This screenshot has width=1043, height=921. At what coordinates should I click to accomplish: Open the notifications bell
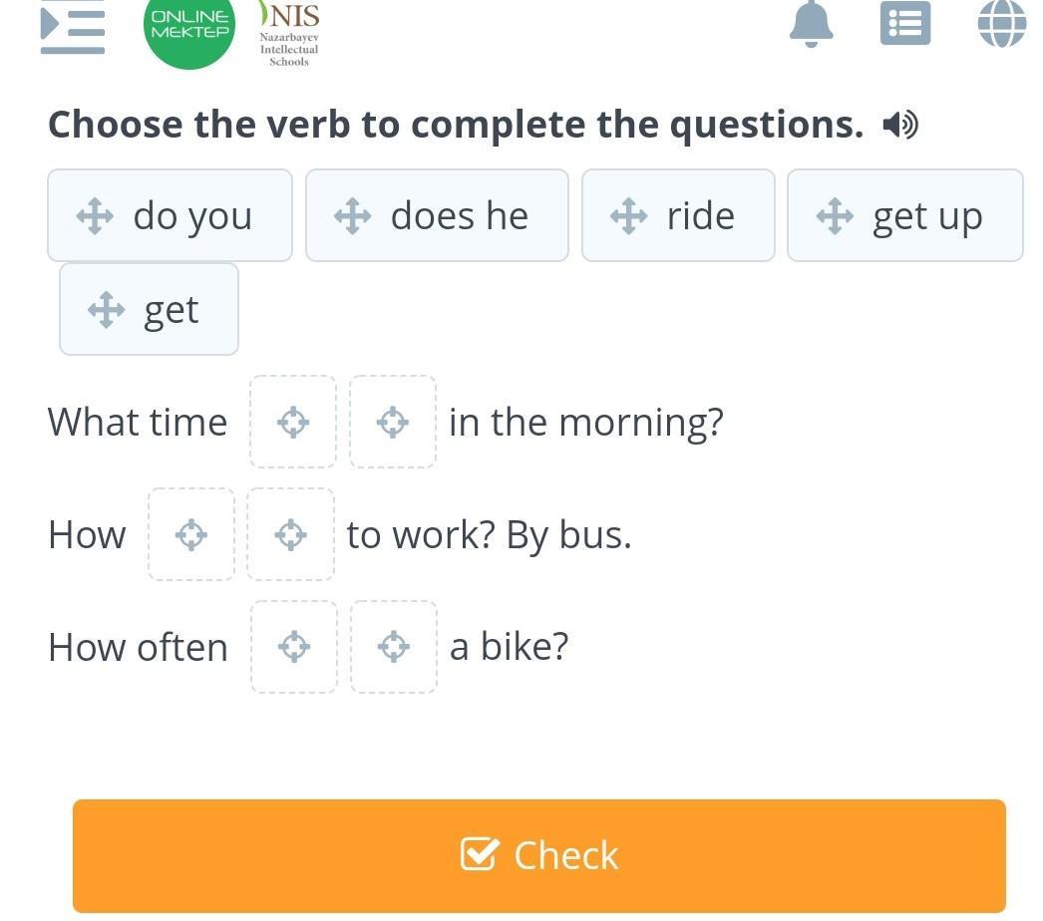tap(811, 22)
